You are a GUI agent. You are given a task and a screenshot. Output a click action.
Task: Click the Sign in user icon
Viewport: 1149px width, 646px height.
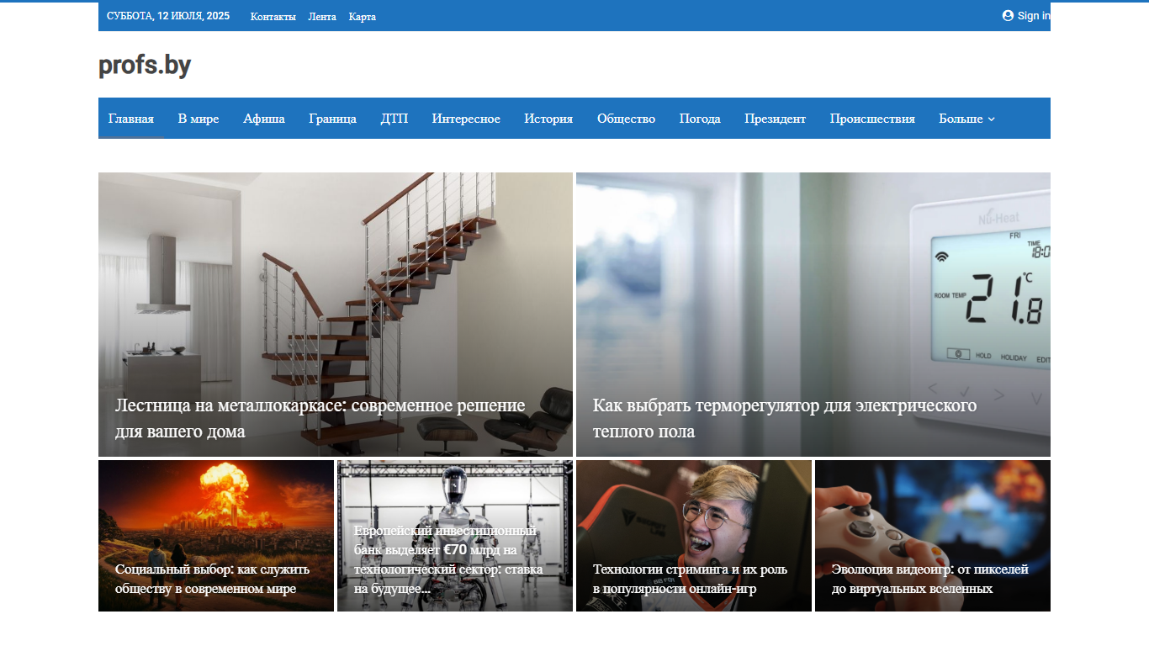point(1008,15)
